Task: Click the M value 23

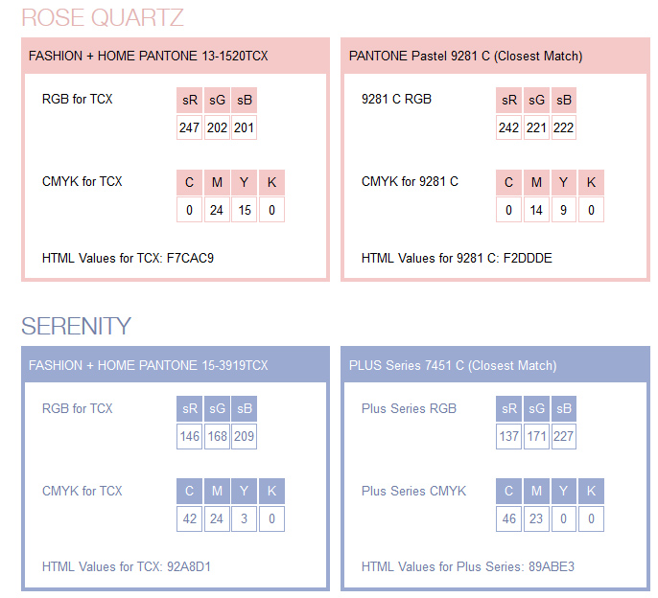Action: point(536,519)
